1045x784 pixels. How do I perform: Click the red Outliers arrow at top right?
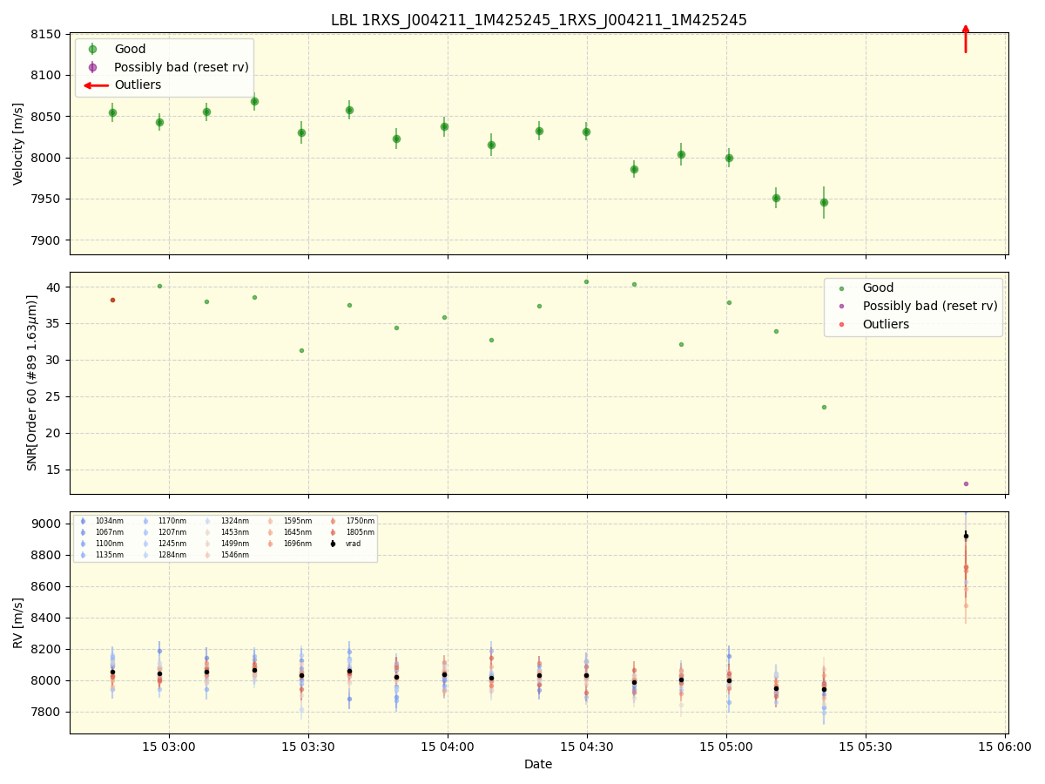(966, 39)
